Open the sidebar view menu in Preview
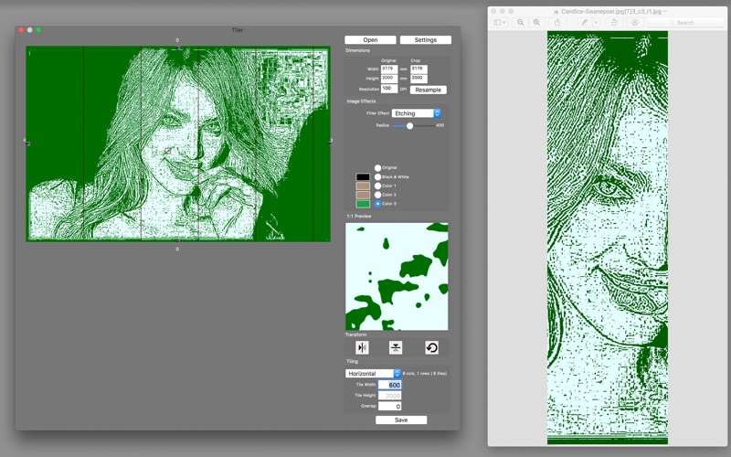The height and width of the screenshot is (457, 731). [500, 22]
